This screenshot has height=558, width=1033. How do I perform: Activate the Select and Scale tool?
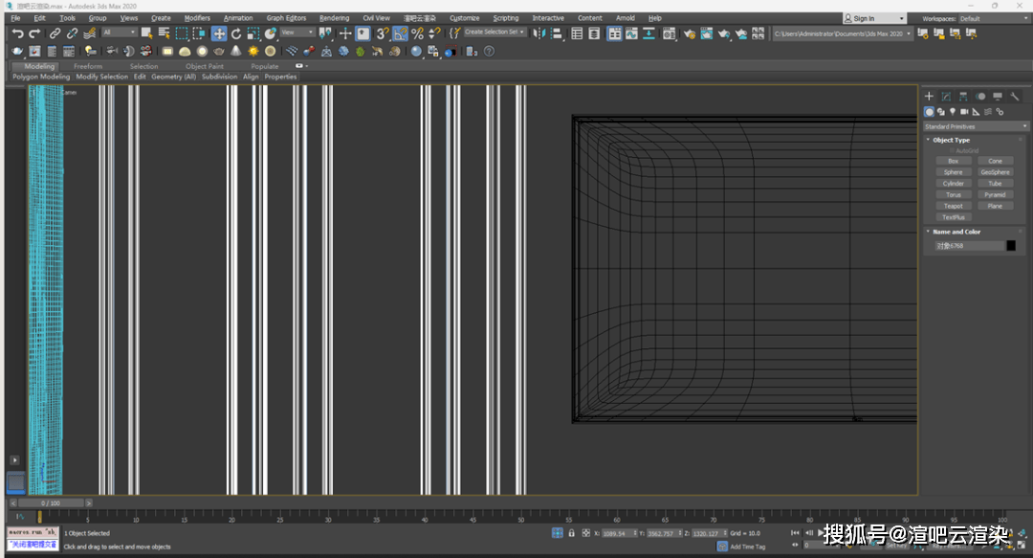coord(253,33)
